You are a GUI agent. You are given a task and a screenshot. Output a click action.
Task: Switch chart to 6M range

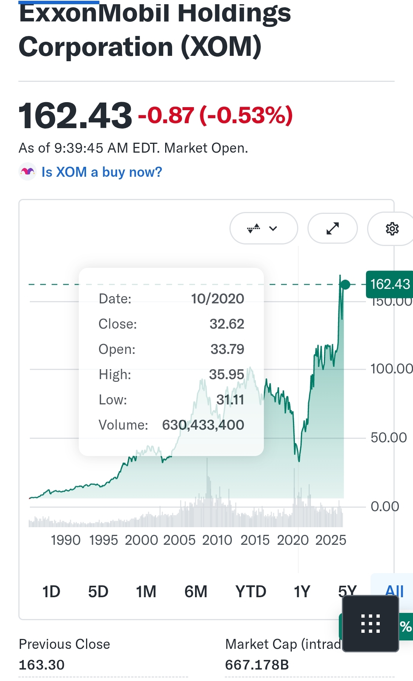point(196,591)
